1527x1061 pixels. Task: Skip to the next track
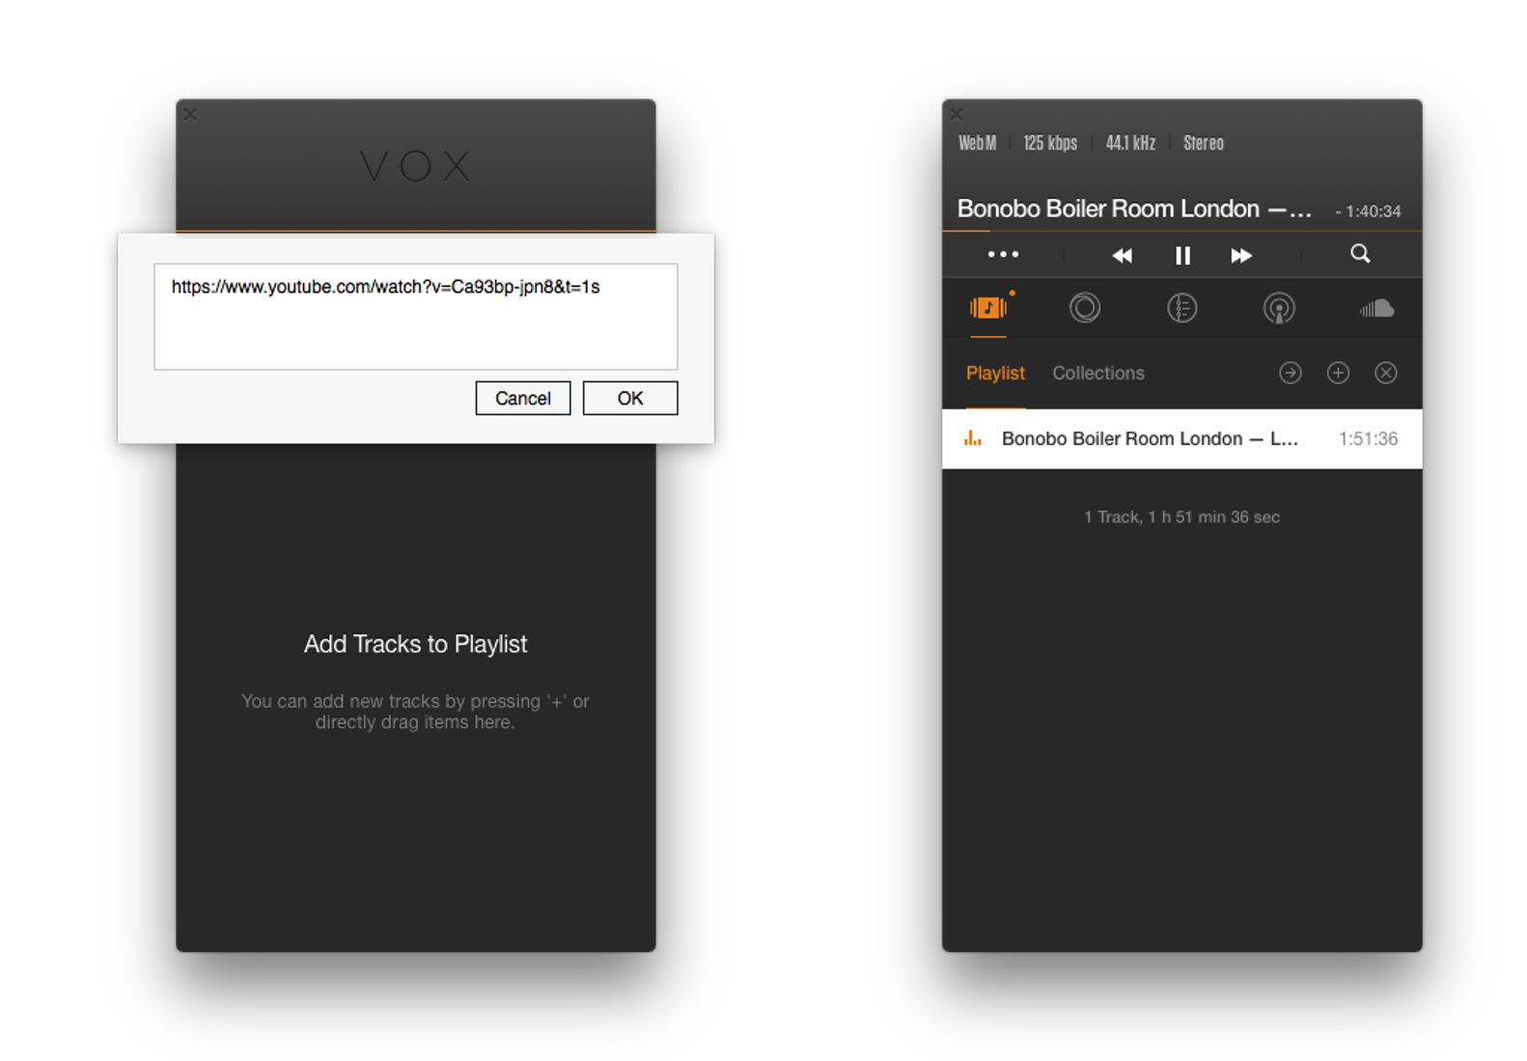point(1241,256)
